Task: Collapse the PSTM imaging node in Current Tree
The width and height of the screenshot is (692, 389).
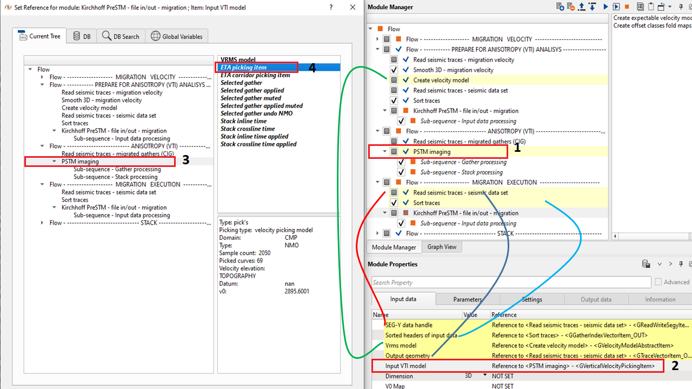Action: pyautogui.click(x=55, y=162)
